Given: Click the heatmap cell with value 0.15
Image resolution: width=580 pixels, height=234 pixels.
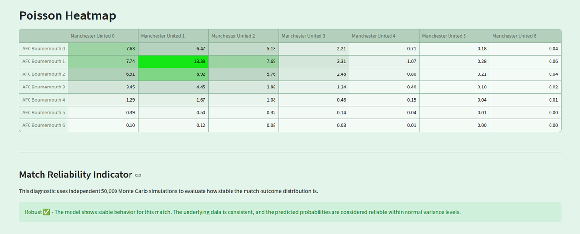Looking at the screenshot, I should click(385, 100).
